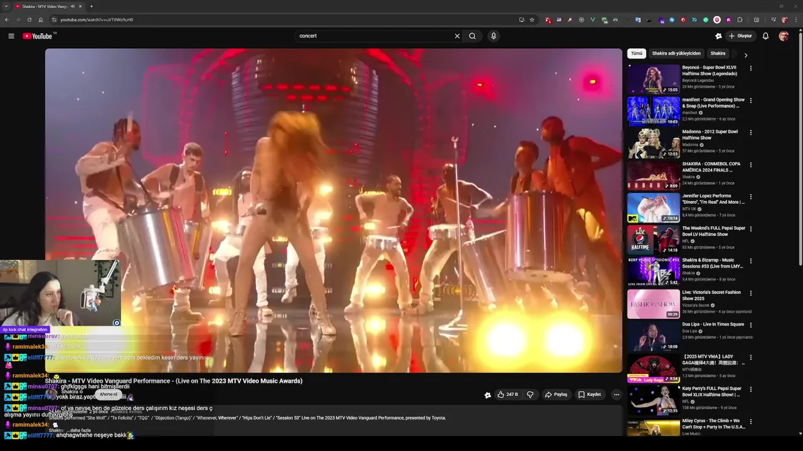The image size is (803, 451).
Task: Open browser three-dot menu
Action: (x=795, y=19)
